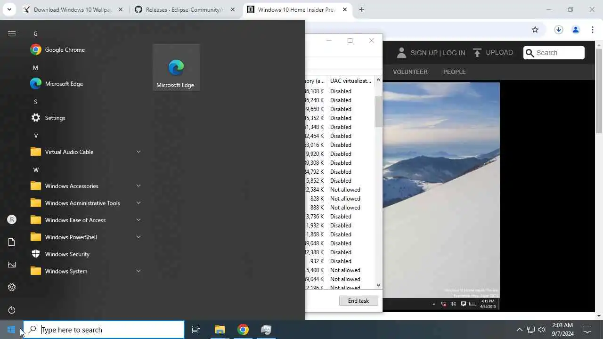Click Task Manager's vertical scrollbar thumb
603x339 pixels.
378,111
